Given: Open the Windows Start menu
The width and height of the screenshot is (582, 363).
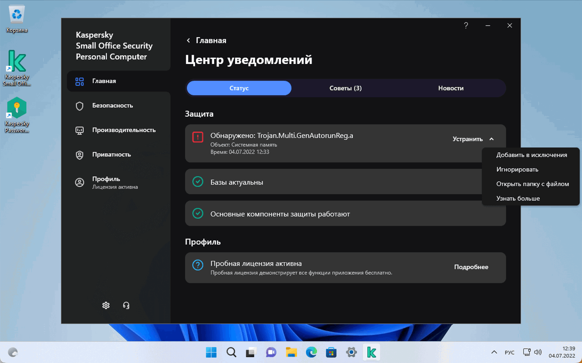Looking at the screenshot, I should pyautogui.click(x=211, y=352).
